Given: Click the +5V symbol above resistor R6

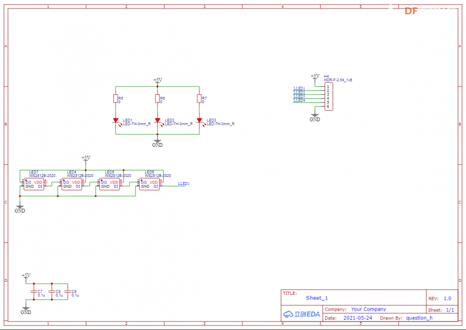Looking at the screenshot, I should 158,81.
